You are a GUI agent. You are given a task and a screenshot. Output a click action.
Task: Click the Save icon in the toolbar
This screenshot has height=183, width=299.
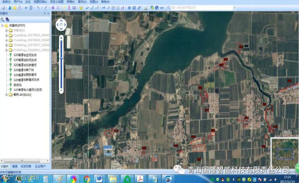(x=3, y=8)
